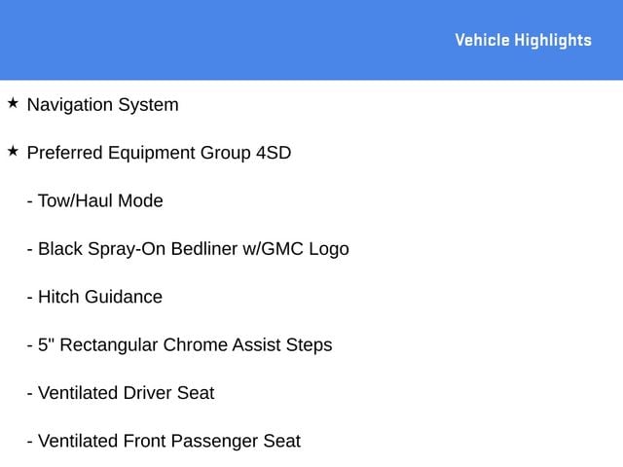Select the Vehicle Highlights header title
The image size is (623, 467).
524,40
